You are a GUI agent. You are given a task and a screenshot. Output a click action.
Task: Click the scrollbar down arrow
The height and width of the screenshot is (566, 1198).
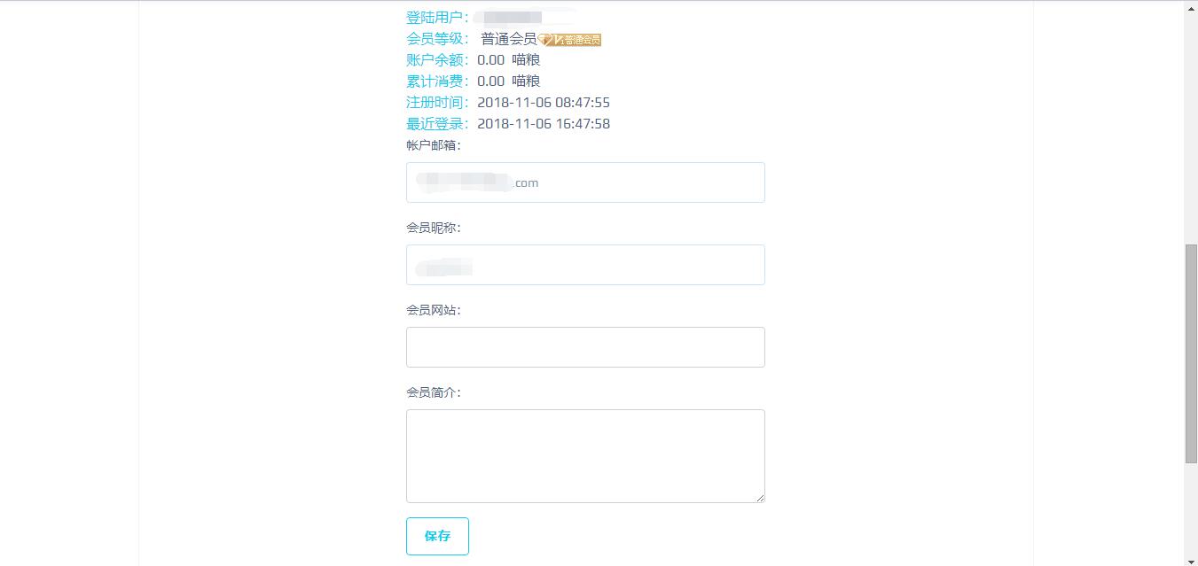pyautogui.click(x=1191, y=559)
